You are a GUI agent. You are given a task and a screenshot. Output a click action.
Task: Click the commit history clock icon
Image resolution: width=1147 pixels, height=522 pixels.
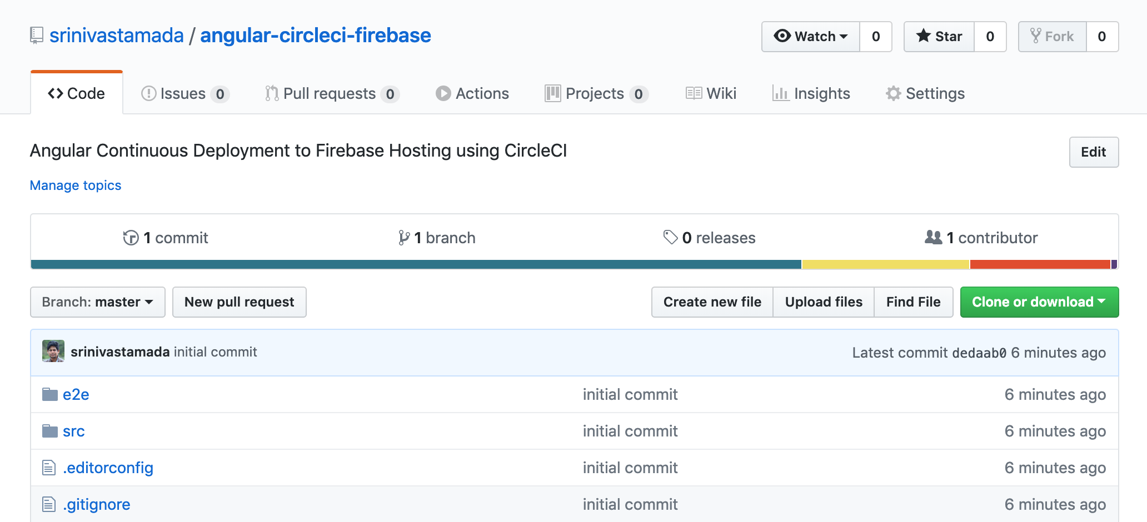pos(131,238)
